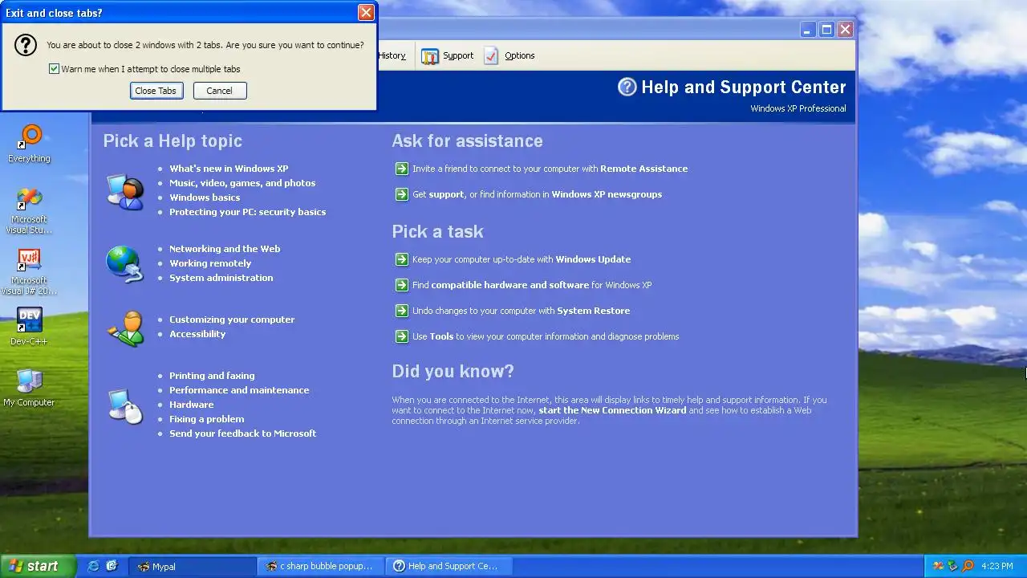The image size is (1027, 578).
Task: Switch to the Mypal taskbar button
Action: [193, 566]
